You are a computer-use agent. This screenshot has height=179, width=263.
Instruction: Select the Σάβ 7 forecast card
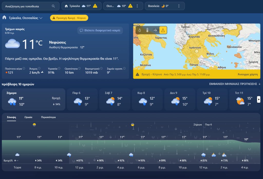115,99
